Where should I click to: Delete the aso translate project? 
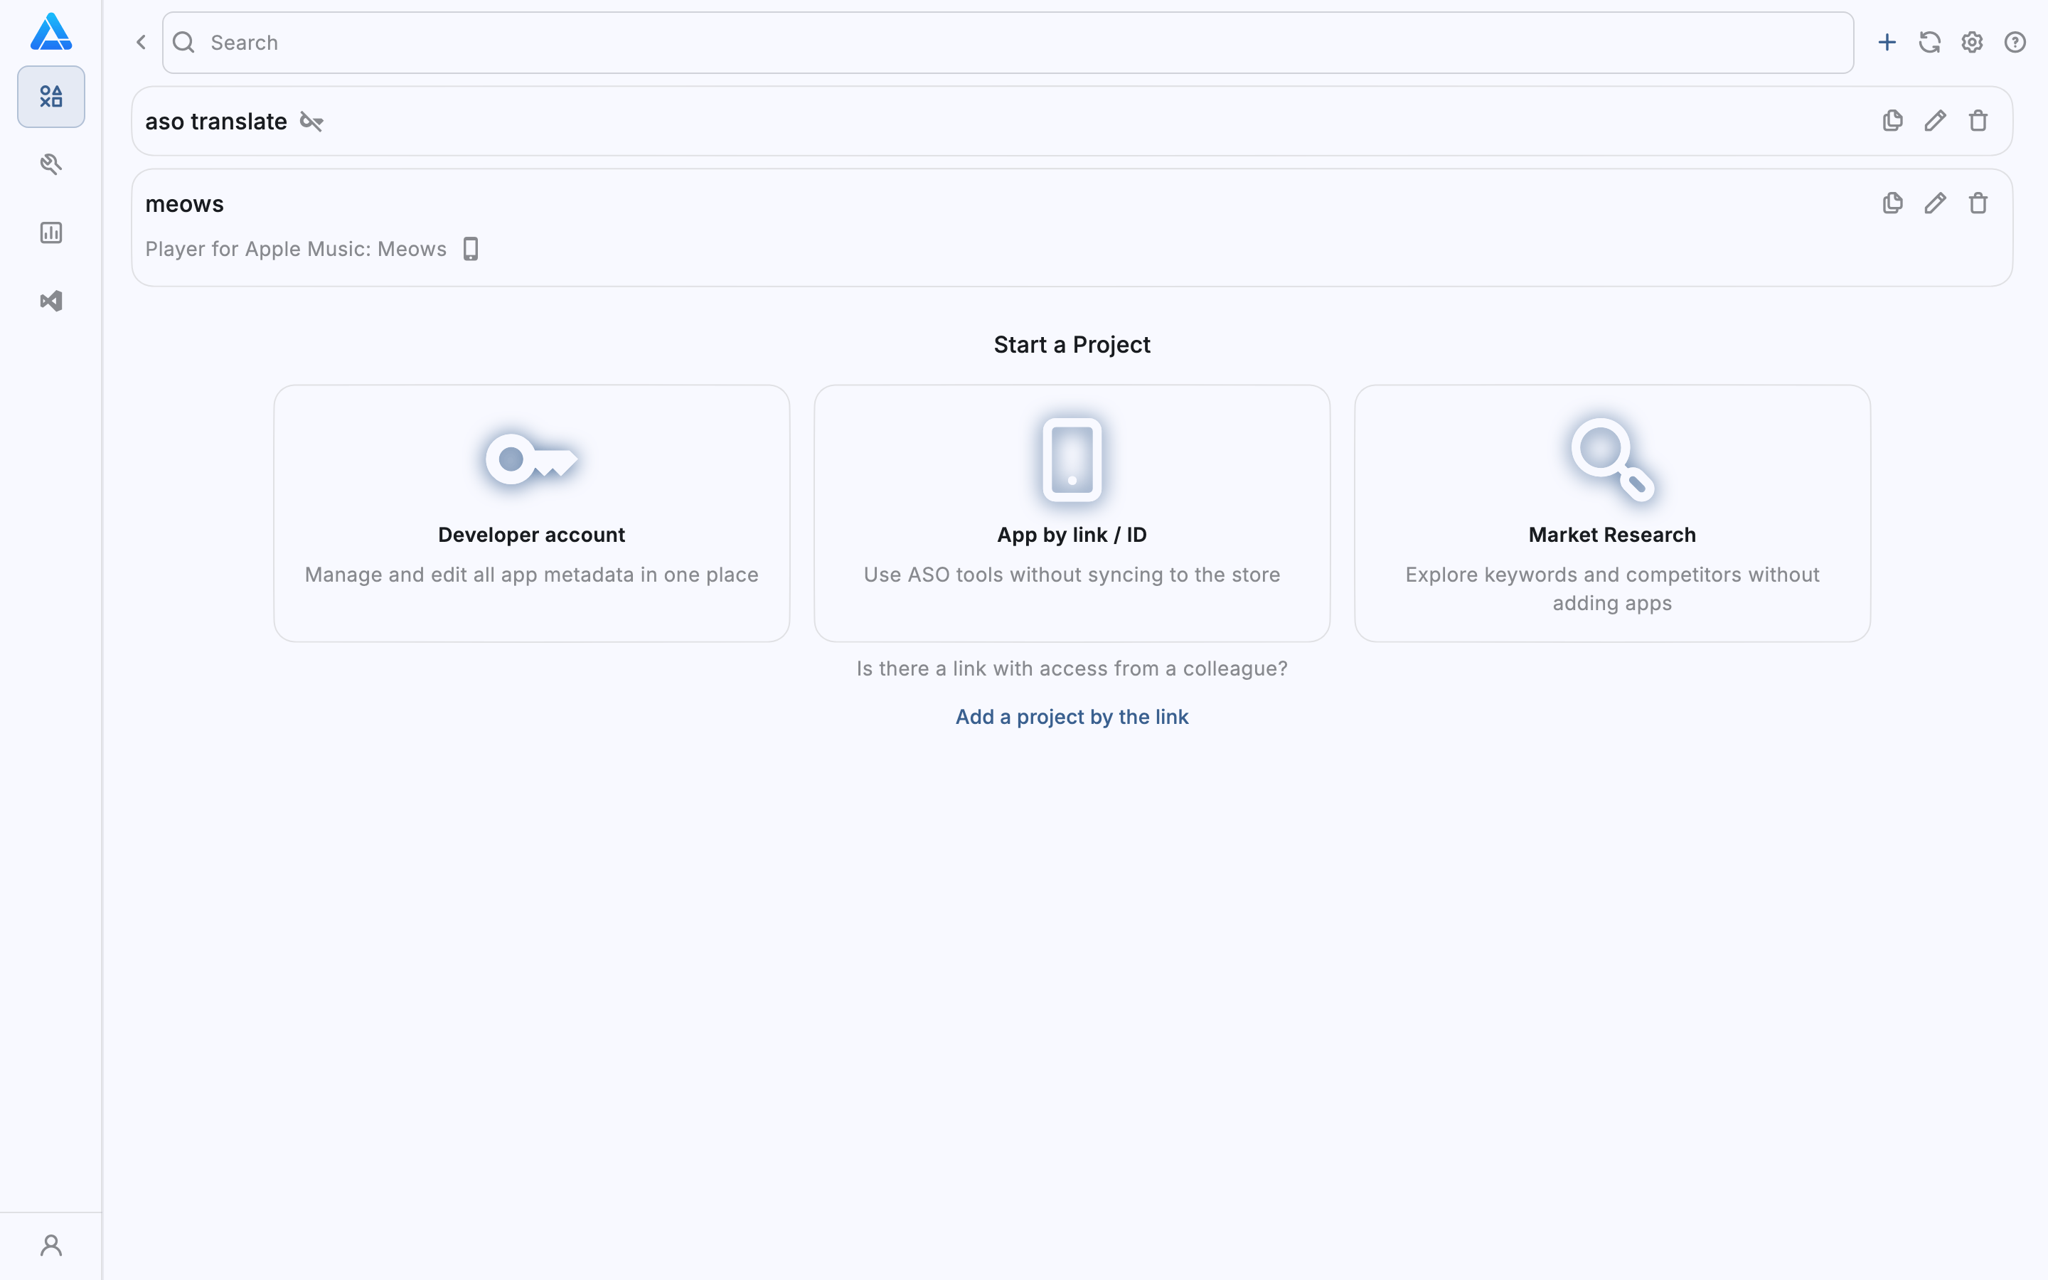(x=1978, y=121)
